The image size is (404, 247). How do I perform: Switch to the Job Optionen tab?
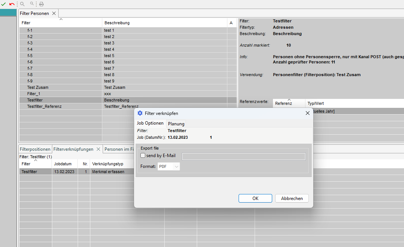pos(150,123)
